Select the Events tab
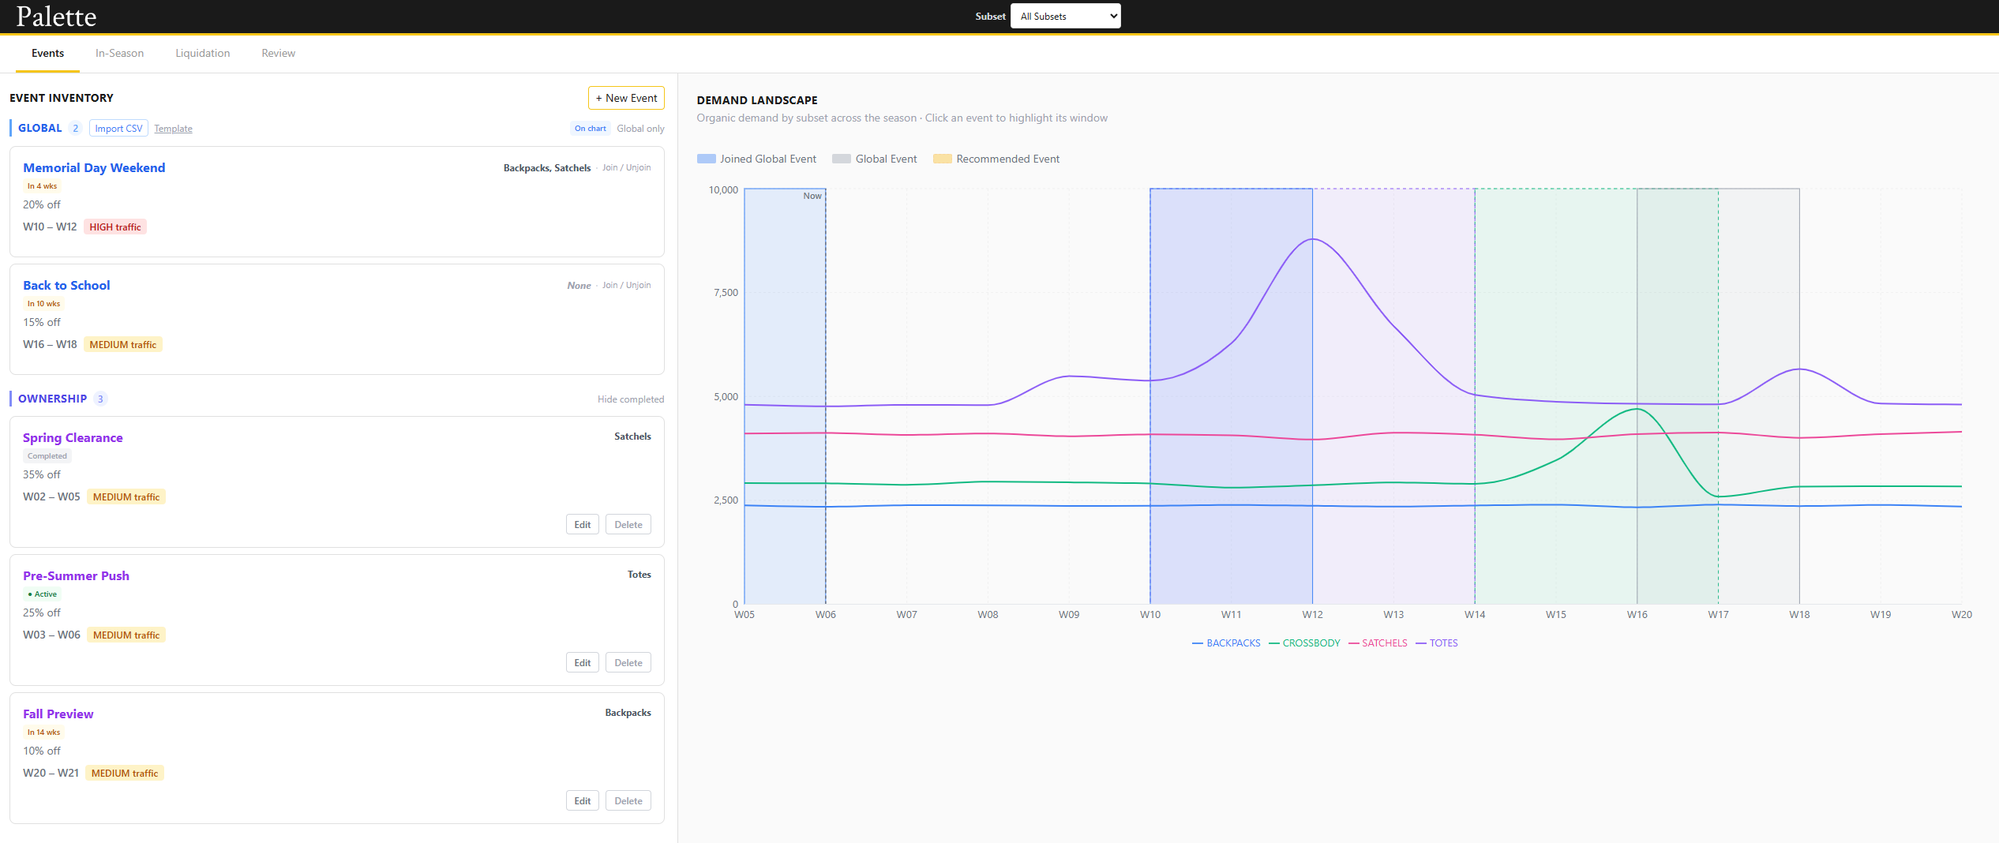The image size is (1999, 843). tap(47, 53)
